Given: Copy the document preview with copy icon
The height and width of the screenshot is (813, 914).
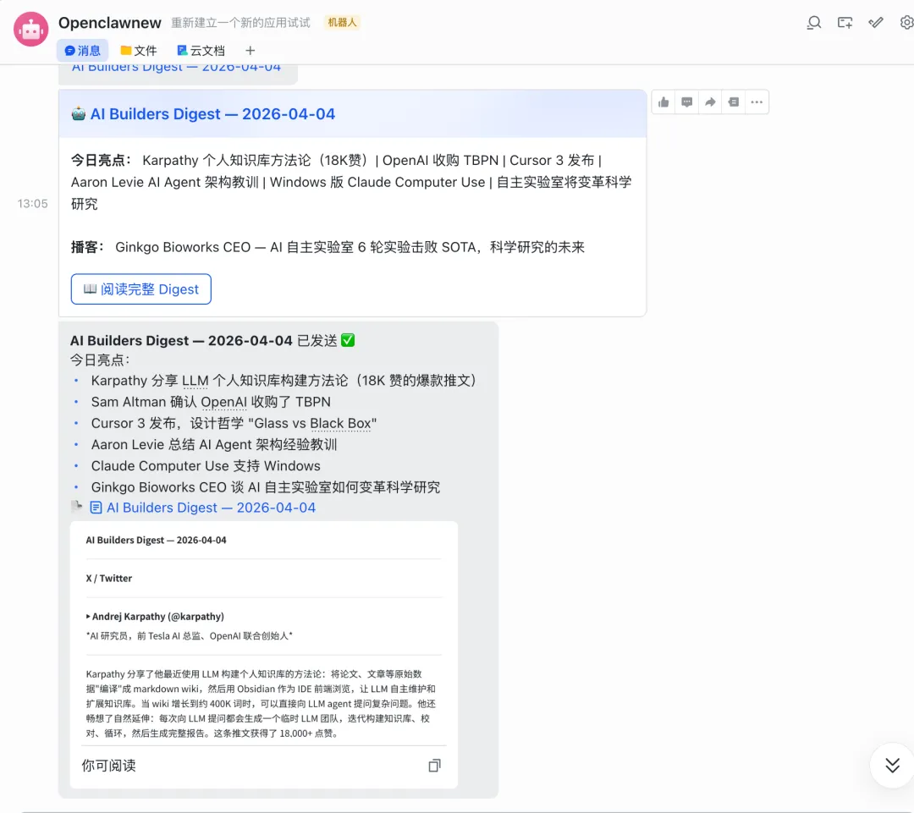Looking at the screenshot, I should tap(434, 766).
